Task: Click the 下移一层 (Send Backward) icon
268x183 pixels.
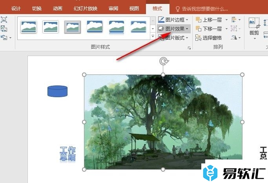Action: 199,29
